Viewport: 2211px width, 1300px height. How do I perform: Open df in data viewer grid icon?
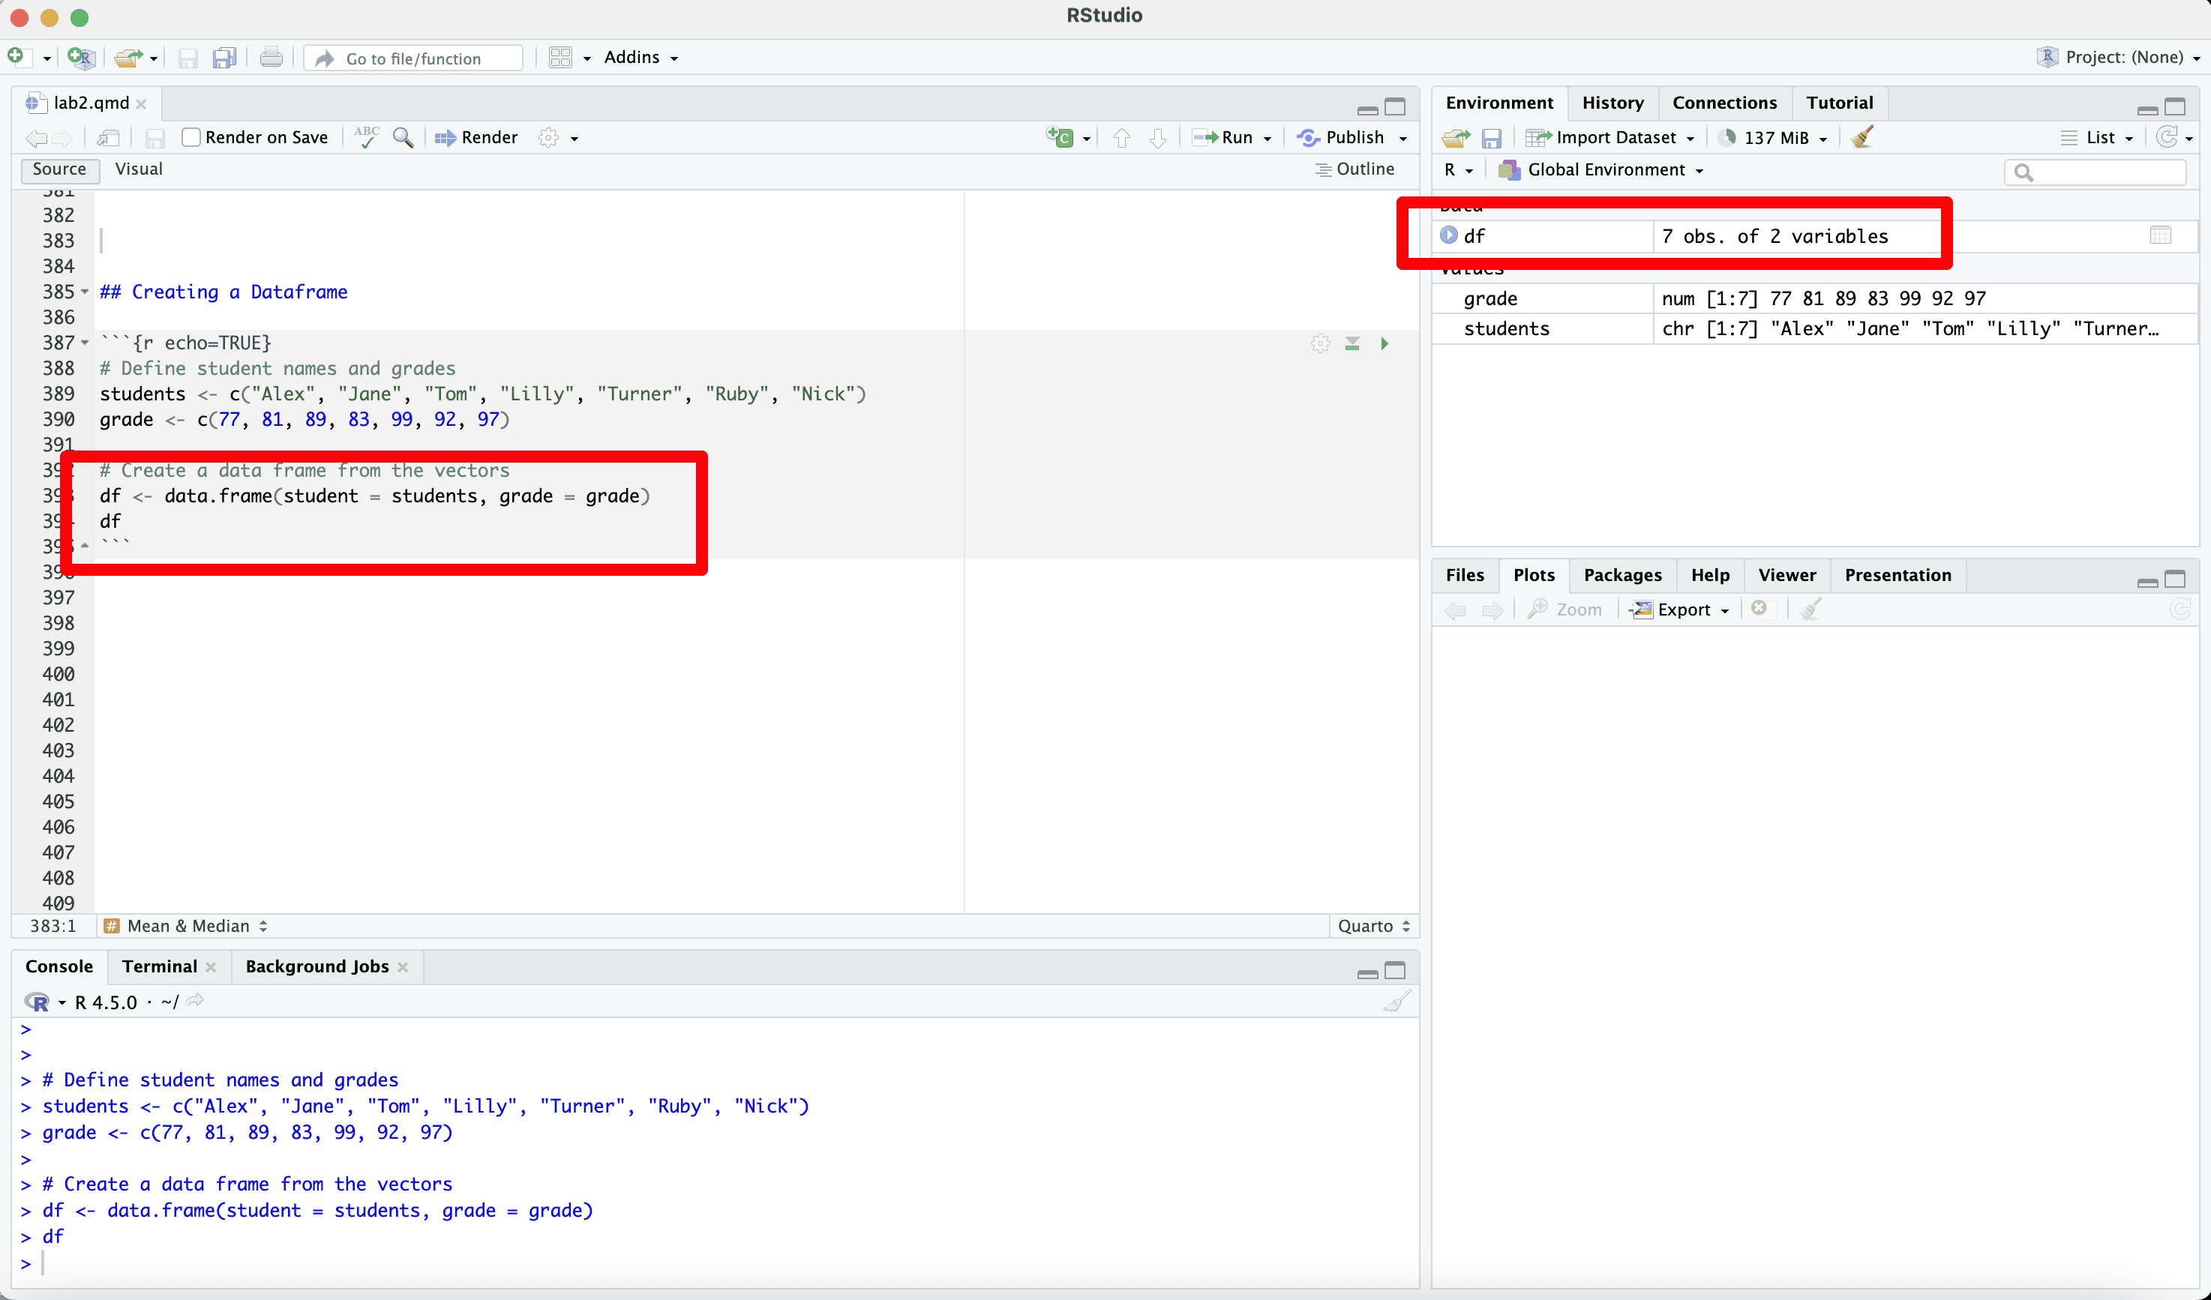pyautogui.click(x=2160, y=235)
